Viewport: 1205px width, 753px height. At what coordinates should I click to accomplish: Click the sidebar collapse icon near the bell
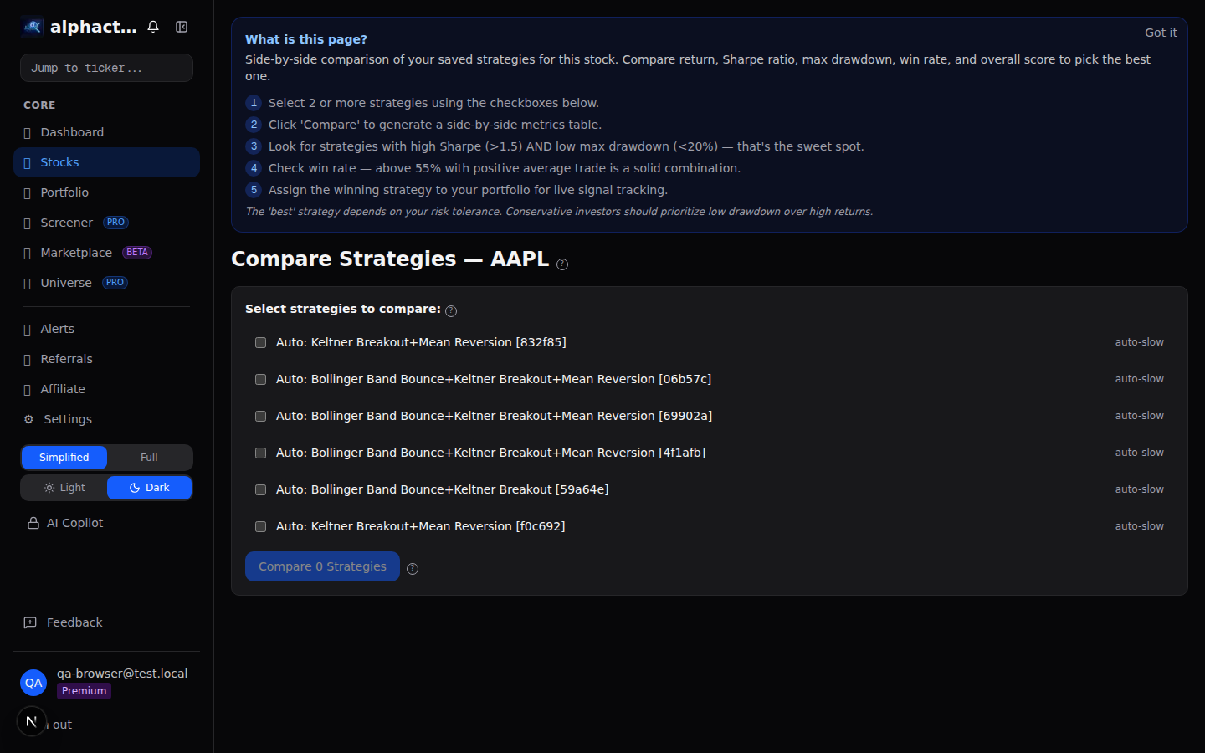click(x=182, y=26)
